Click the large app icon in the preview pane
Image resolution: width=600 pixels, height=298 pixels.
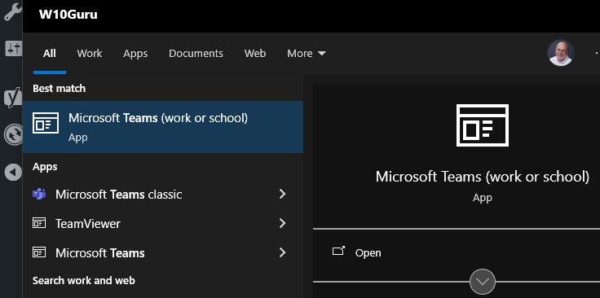point(483,125)
